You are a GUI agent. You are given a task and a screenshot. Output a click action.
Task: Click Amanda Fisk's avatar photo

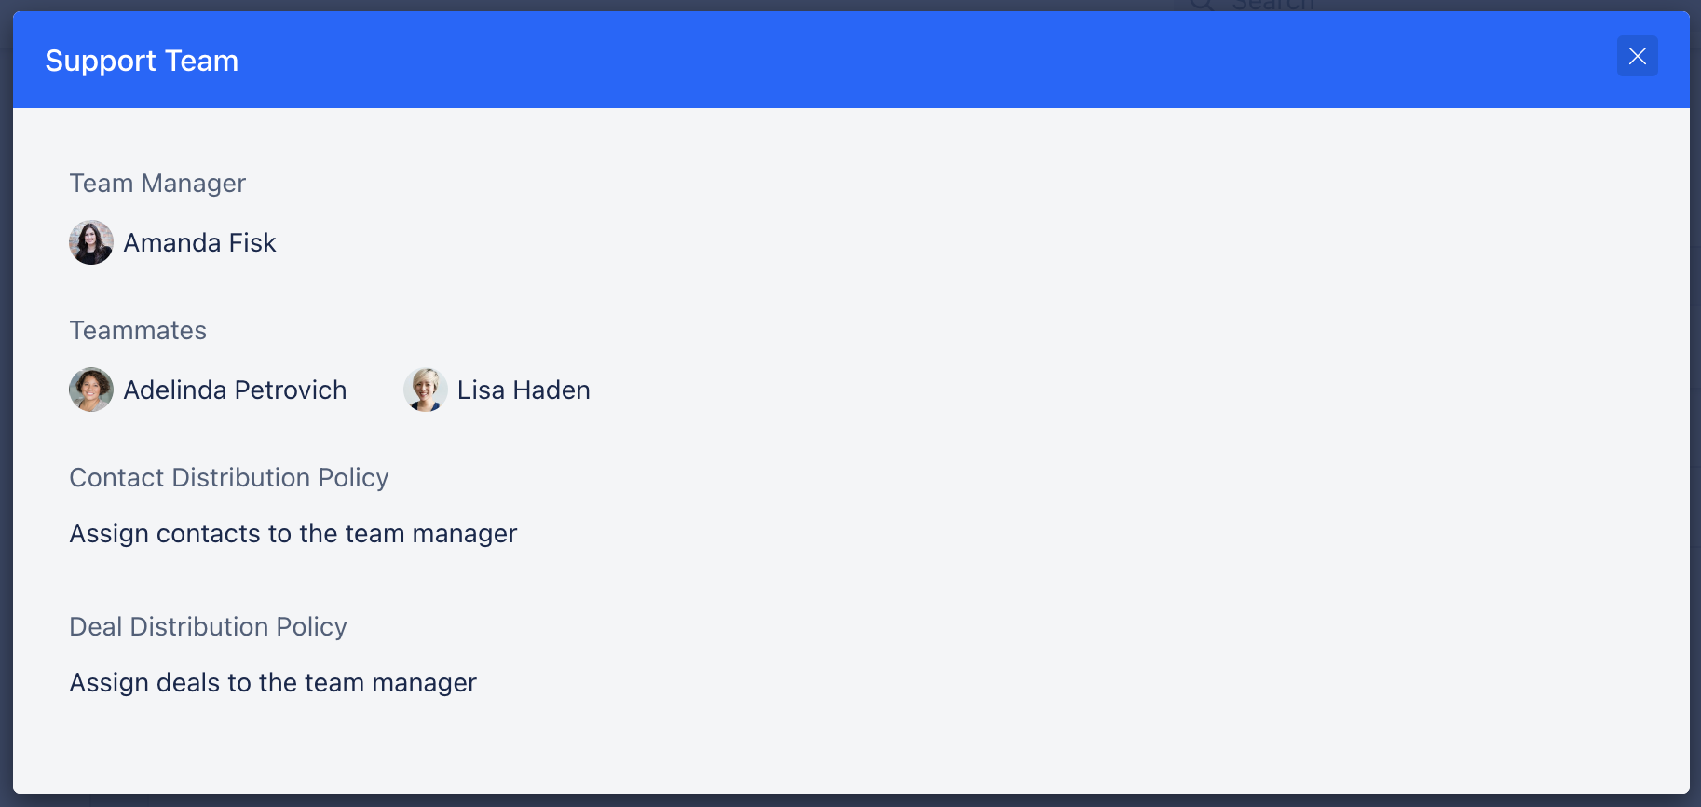click(91, 242)
